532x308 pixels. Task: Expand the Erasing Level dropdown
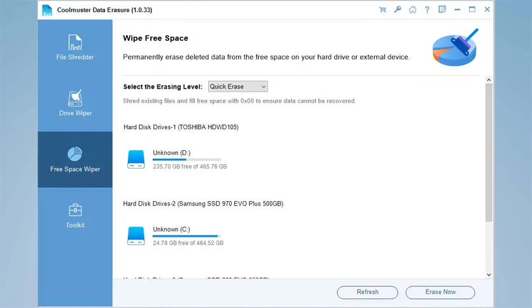point(238,87)
